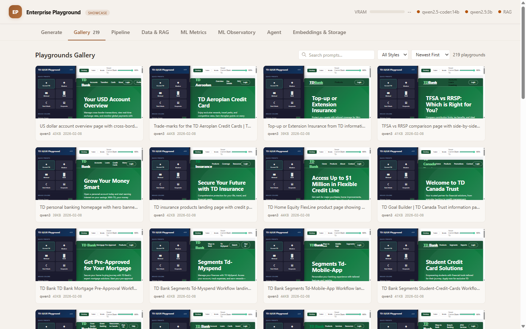The image size is (526, 329).
Task: Open the Student Credit Card Solutions thumbnail
Action: (x=431, y=255)
